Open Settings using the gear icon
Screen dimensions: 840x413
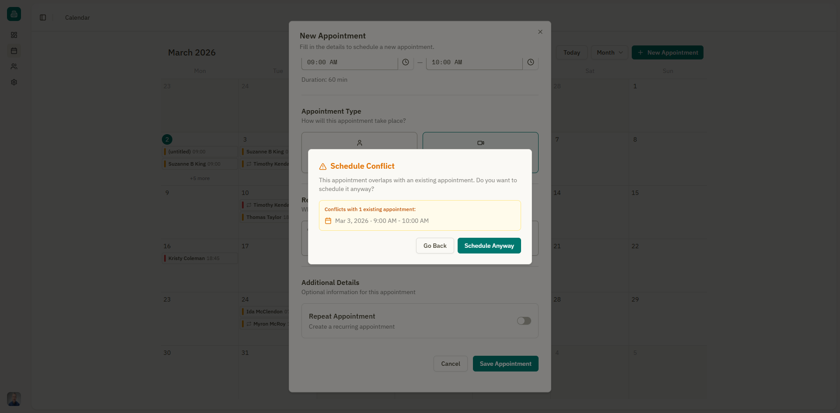14,82
